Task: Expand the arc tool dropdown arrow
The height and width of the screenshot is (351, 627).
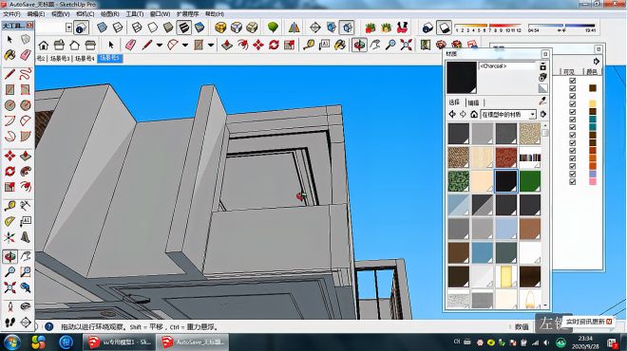Action: (185, 46)
